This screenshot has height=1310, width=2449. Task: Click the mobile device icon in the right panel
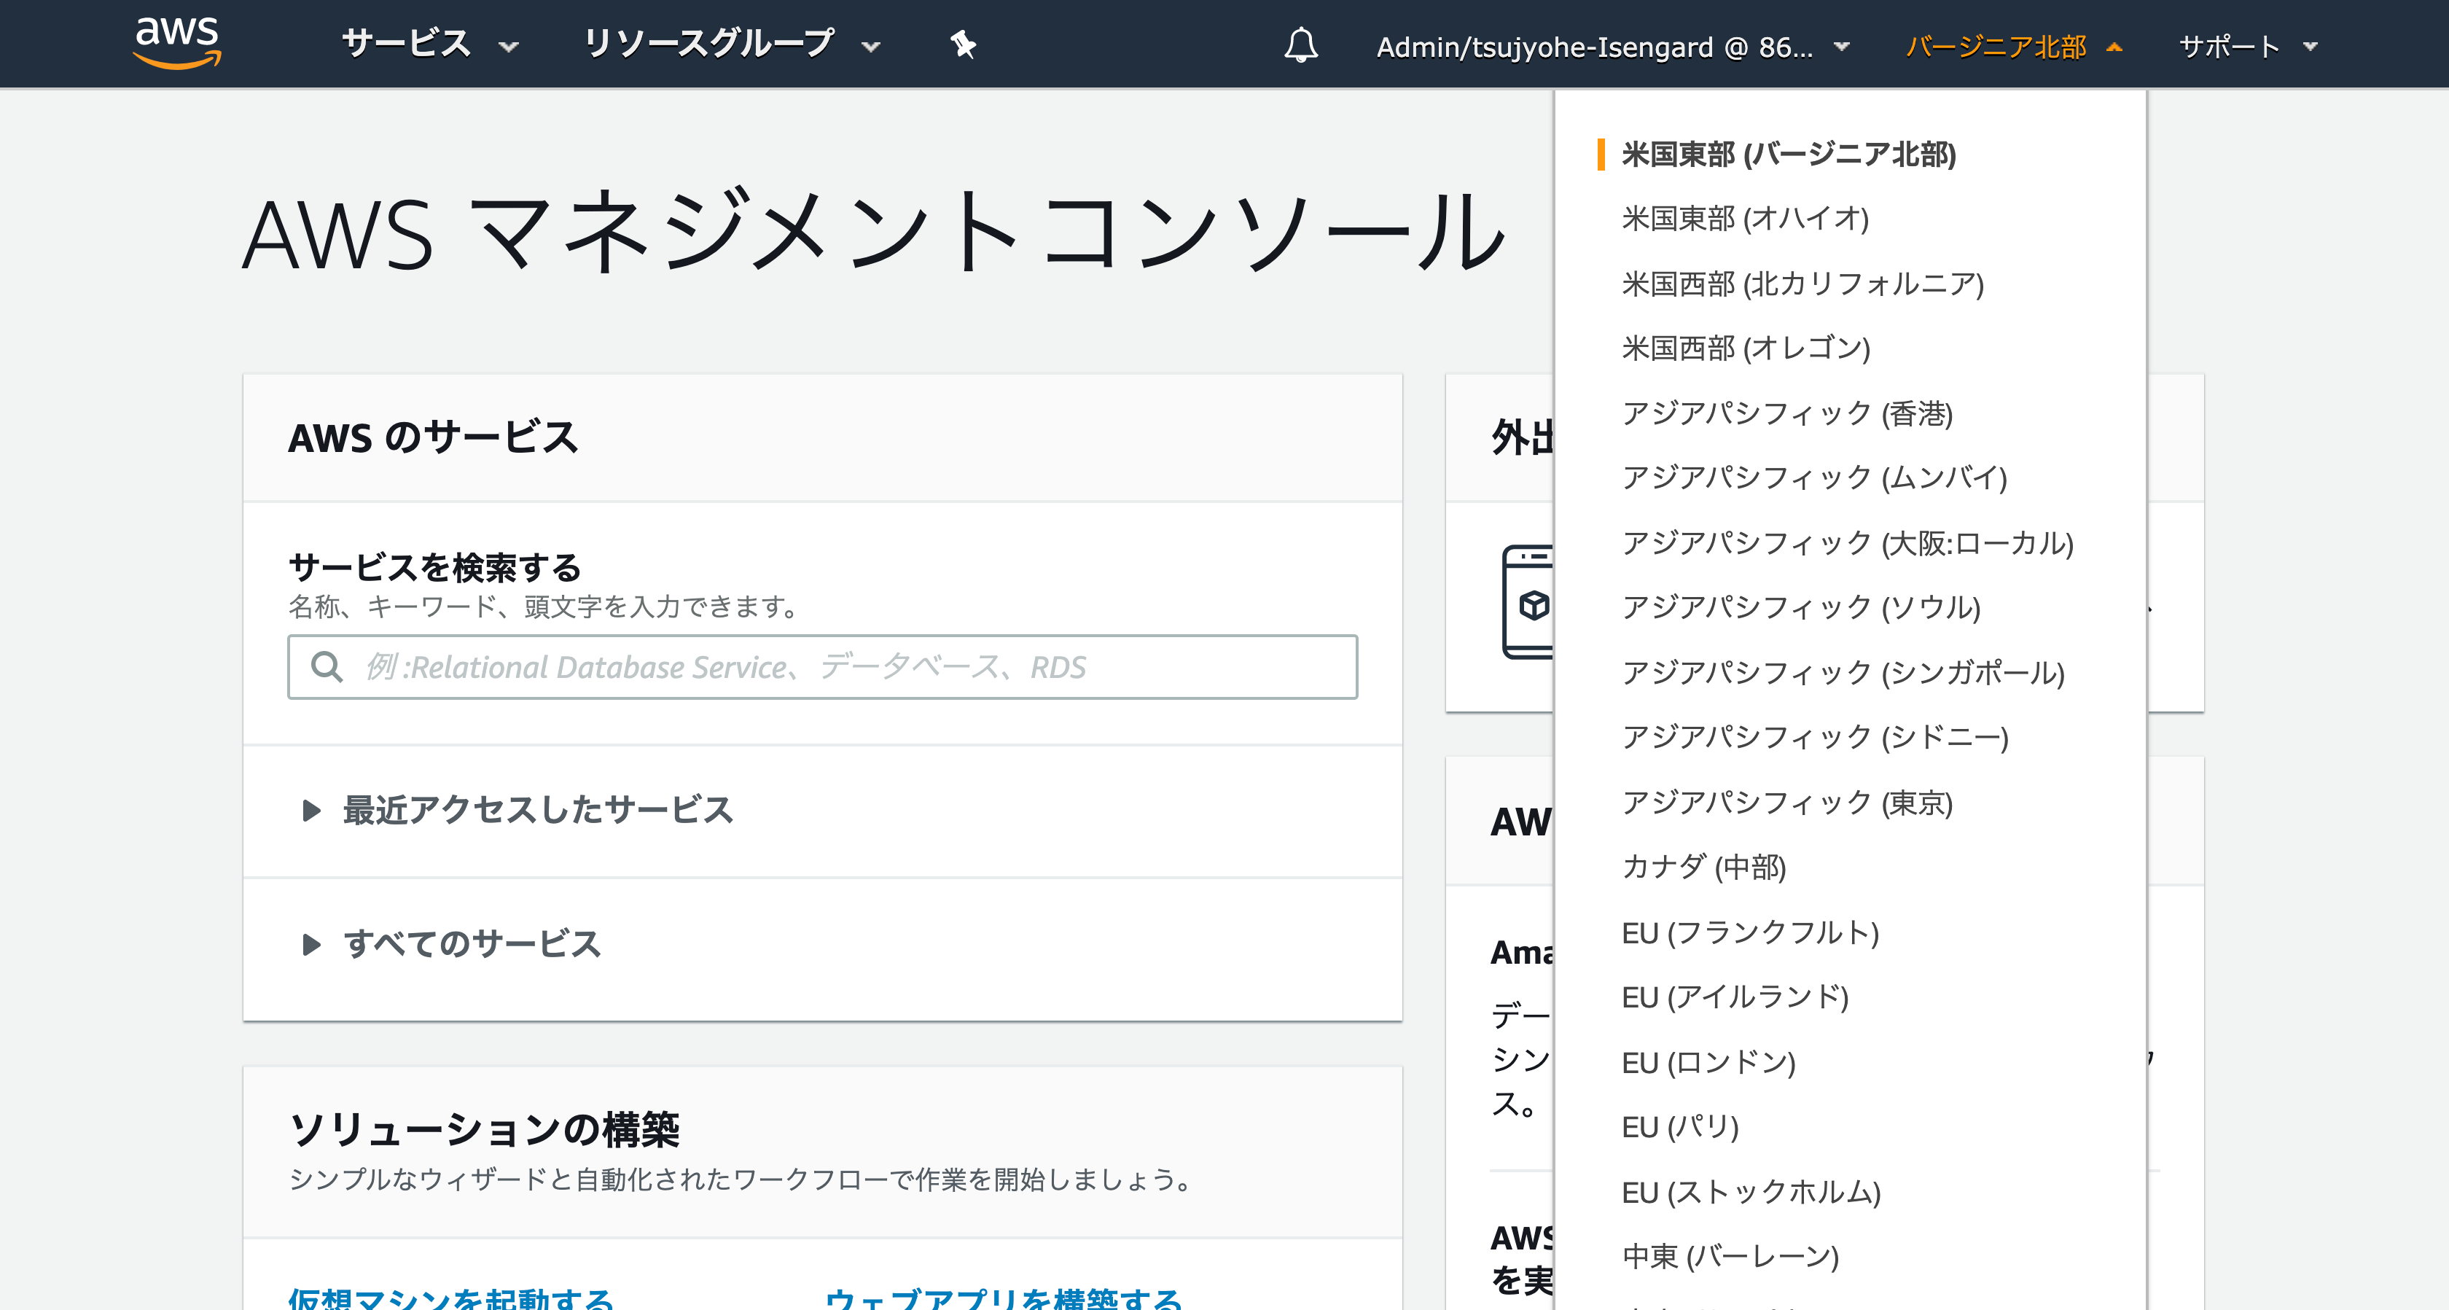1527,601
